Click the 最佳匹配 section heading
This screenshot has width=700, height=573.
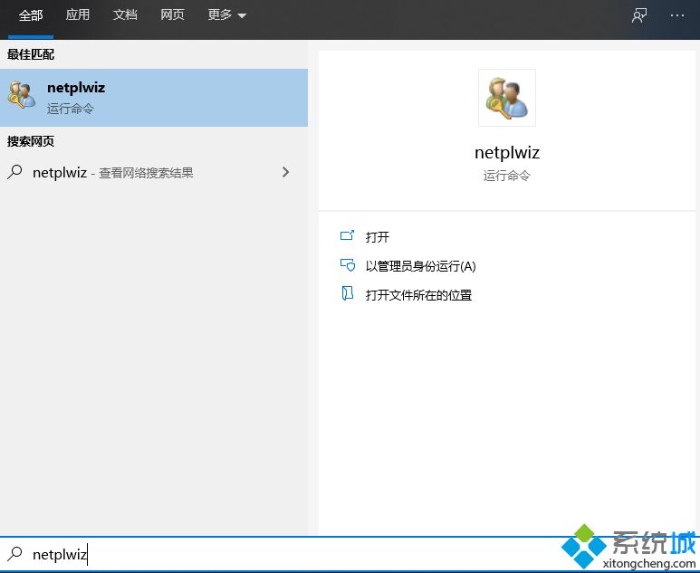(31, 54)
